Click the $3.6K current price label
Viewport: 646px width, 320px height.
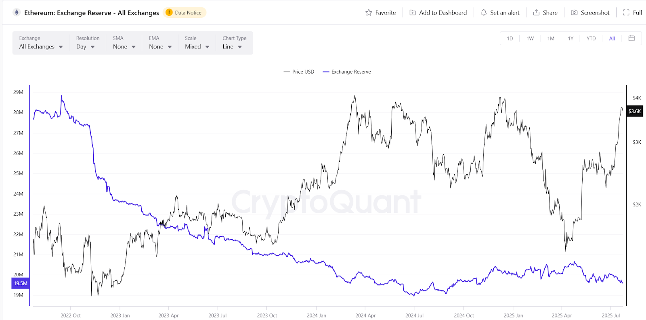pos(634,111)
